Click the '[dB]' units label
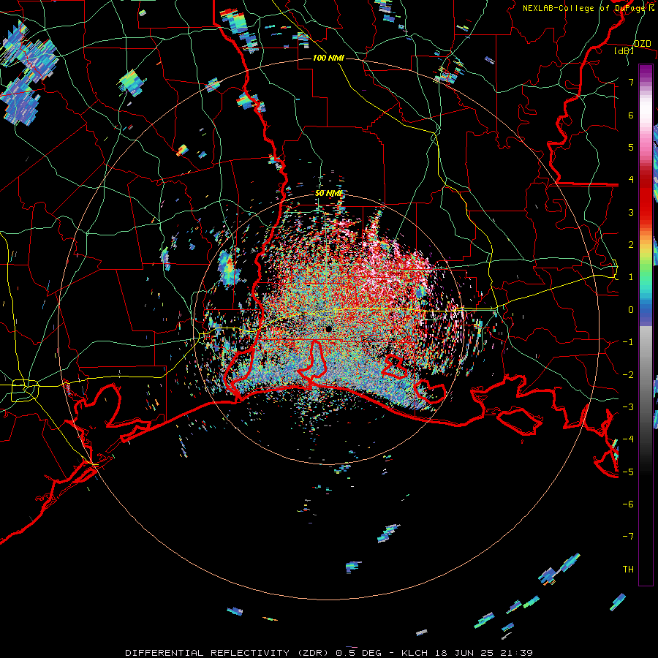The height and width of the screenshot is (658, 658). click(x=624, y=51)
